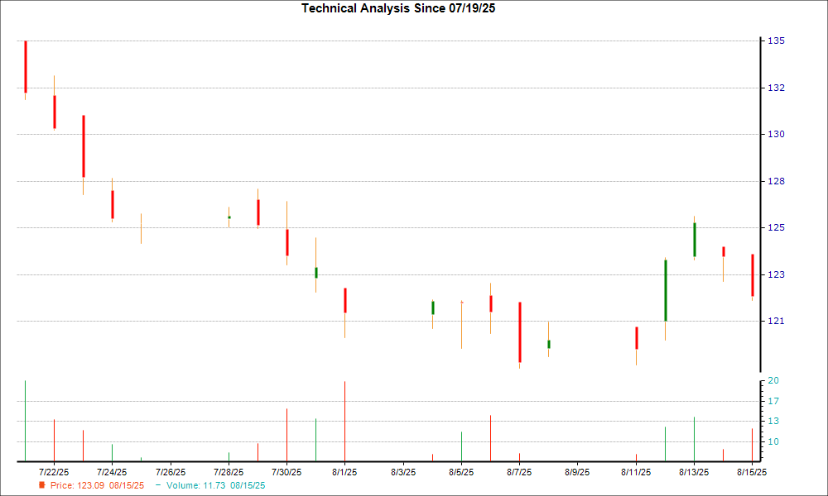The image size is (828, 496).
Task: Click the 7/24/25 date axis label
Action: (x=112, y=472)
